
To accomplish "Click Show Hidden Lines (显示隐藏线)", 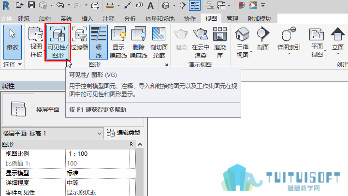I will pos(118,42).
